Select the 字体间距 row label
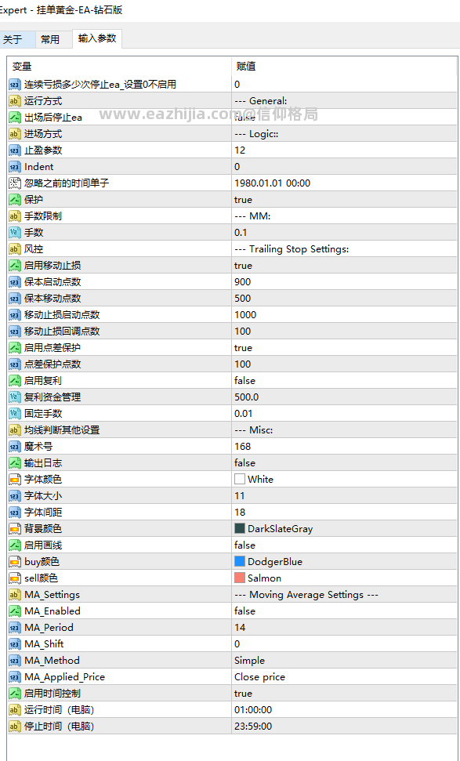The image size is (460, 761). (x=43, y=513)
